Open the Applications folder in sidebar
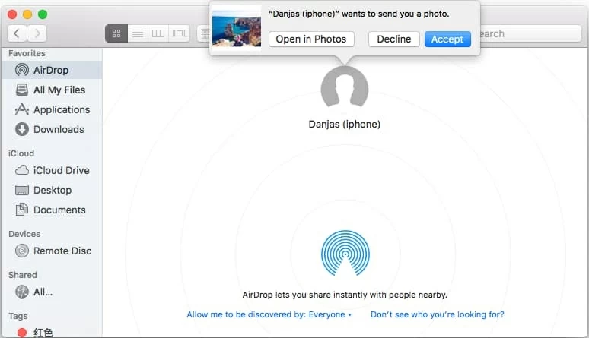Image resolution: width=589 pixels, height=338 pixels. coord(61,109)
